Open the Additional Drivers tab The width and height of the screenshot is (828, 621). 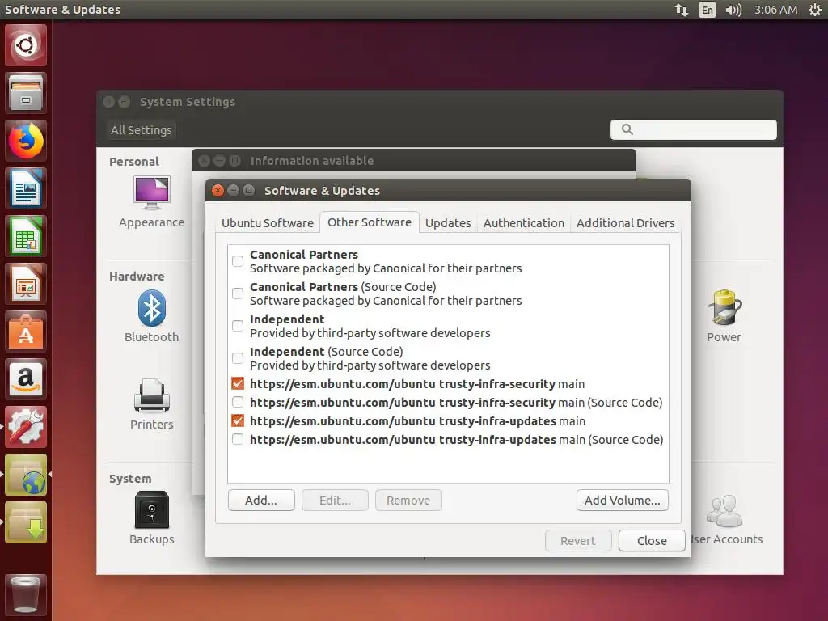(625, 223)
